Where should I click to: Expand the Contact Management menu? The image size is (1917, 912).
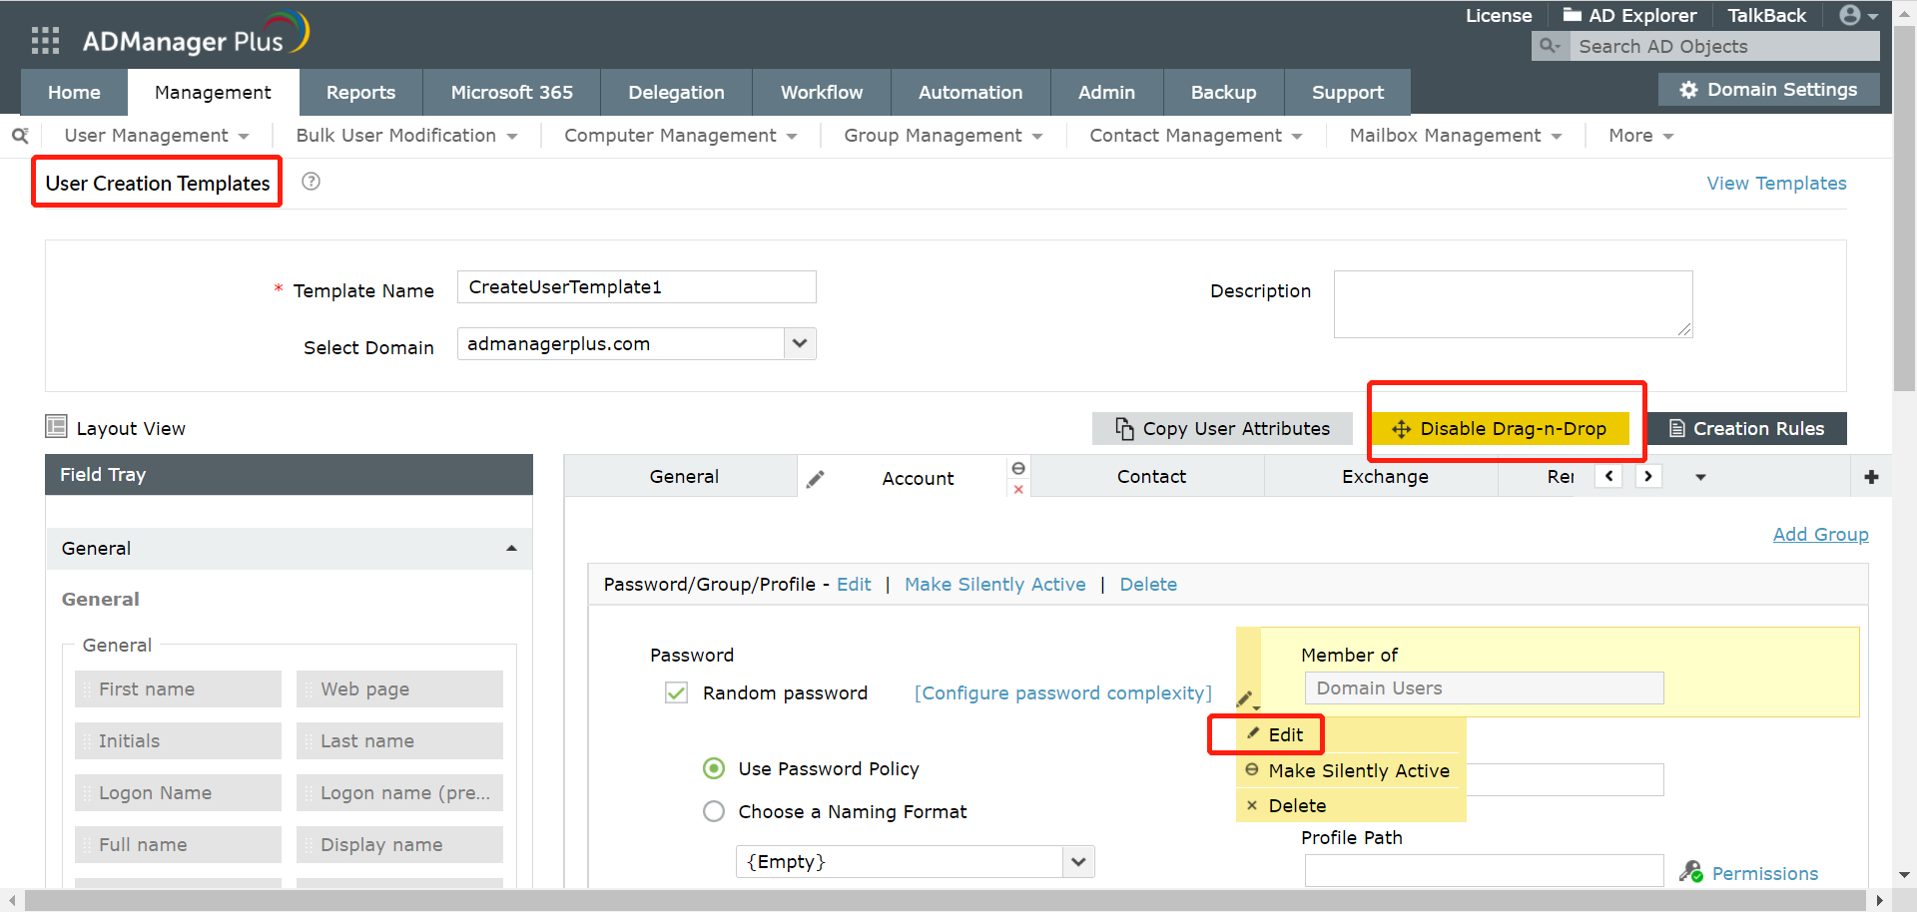[x=1196, y=135]
